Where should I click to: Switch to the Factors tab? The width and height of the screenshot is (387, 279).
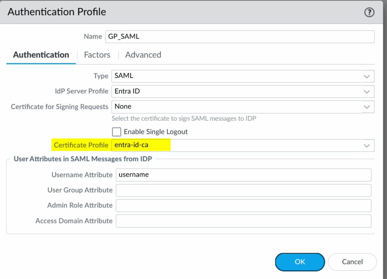[97, 55]
